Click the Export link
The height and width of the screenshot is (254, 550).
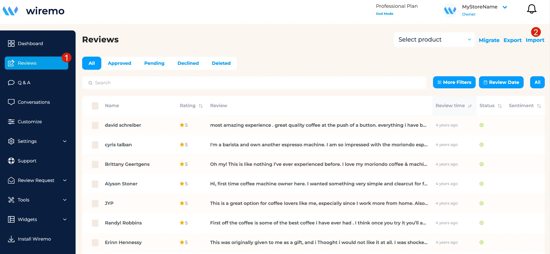coord(512,40)
